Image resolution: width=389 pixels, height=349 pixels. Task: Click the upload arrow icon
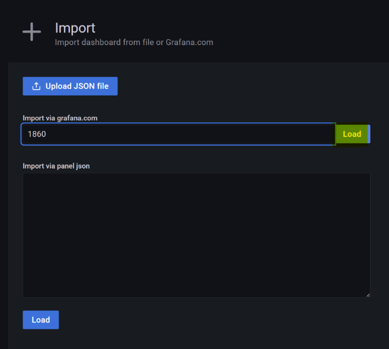(37, 86)
